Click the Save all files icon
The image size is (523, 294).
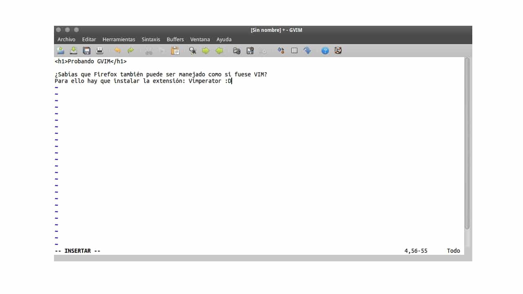coord(87,51)
